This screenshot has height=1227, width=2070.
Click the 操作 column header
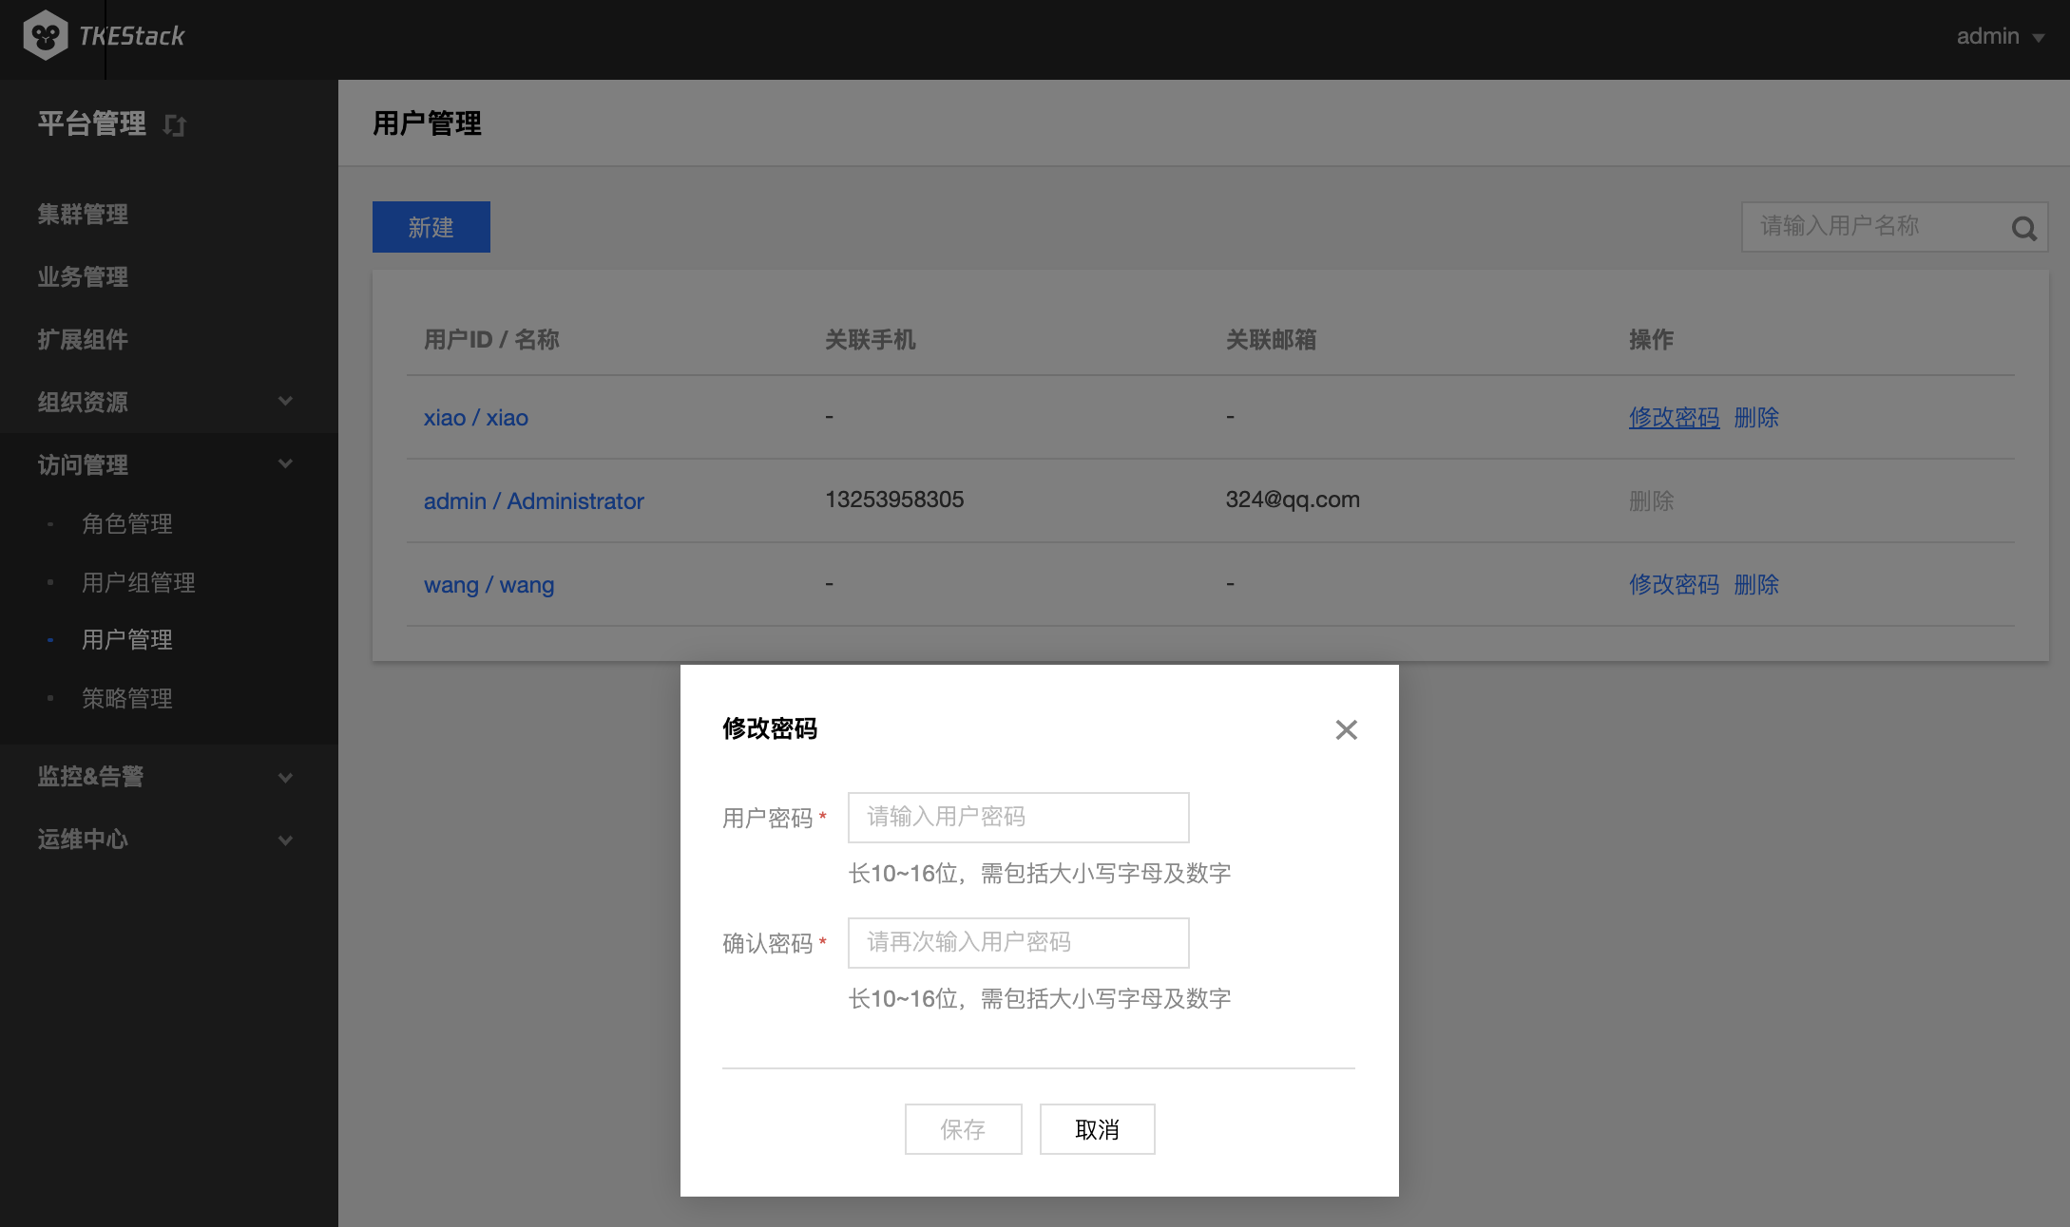click(1652, 340)
